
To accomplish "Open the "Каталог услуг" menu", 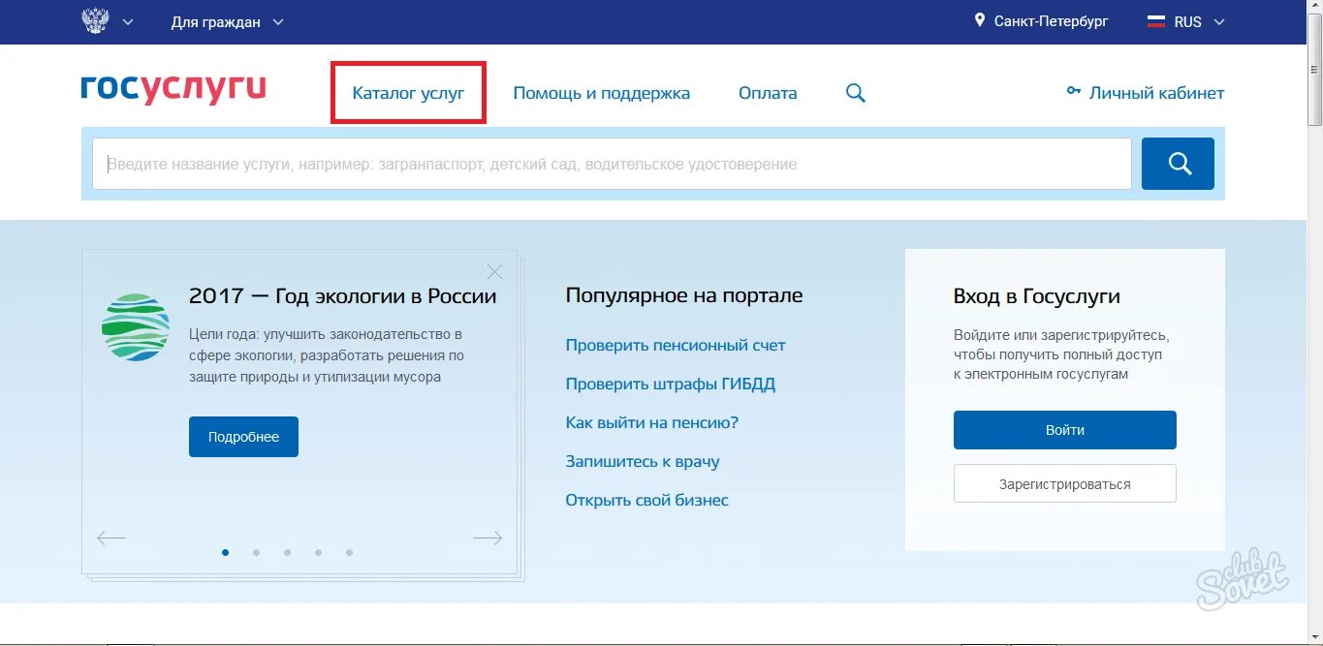I will coord(408,93).
